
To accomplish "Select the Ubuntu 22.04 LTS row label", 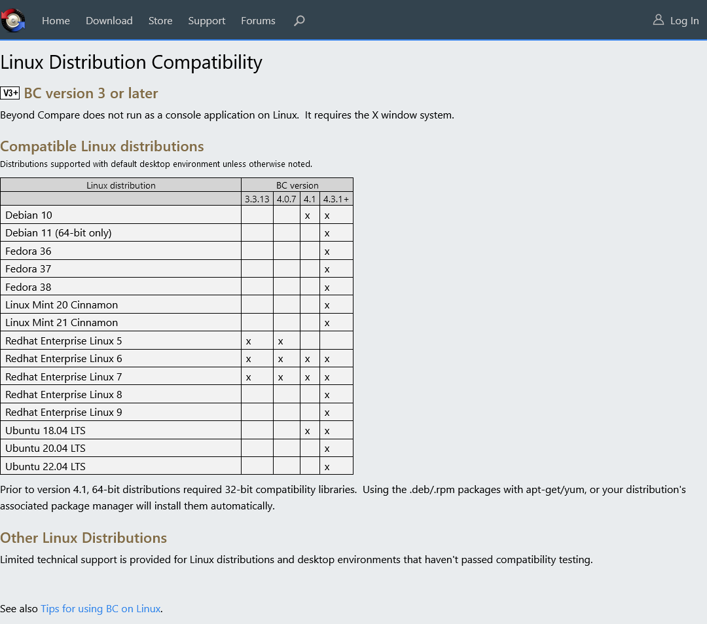I will (x=46, y=467).
